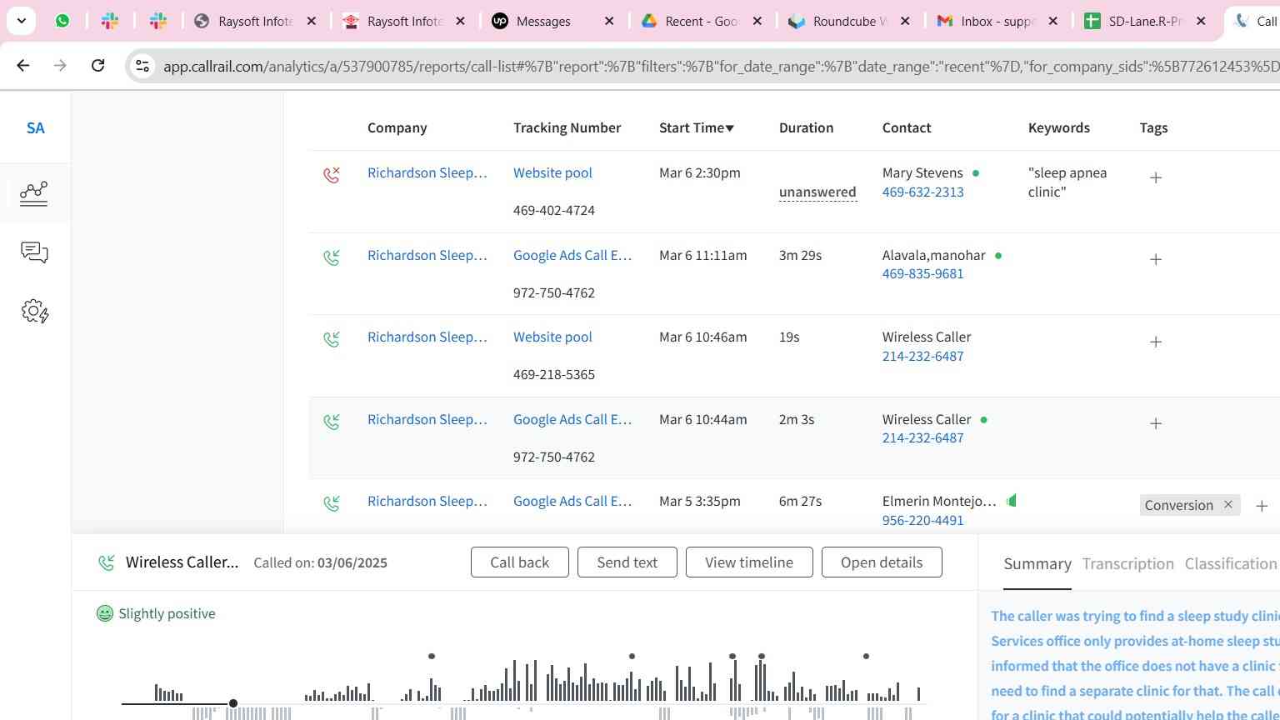Screen dimensions: 1280x720
Task: Click the Send text button
Action: [x=627, y=562]
